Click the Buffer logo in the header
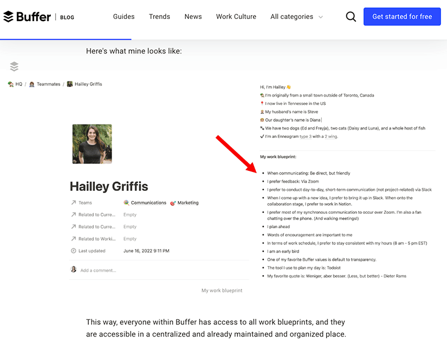This screenshot has height=345, width=447. pos(27,17)
